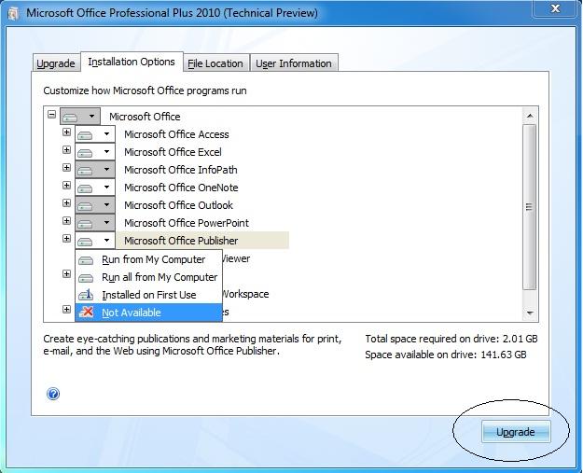Open install dropdown arrow for Outlook
This screenshot has height=473, width=583.
click(106, 205)
